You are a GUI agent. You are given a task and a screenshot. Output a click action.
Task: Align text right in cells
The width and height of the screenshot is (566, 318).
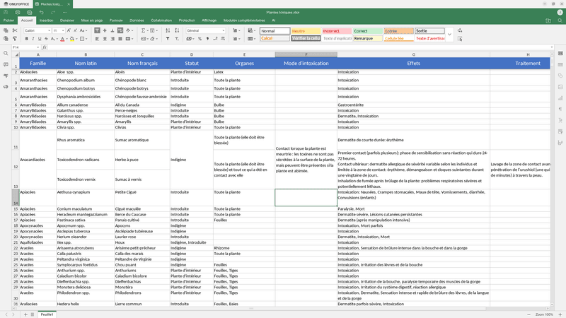point(112,39)
